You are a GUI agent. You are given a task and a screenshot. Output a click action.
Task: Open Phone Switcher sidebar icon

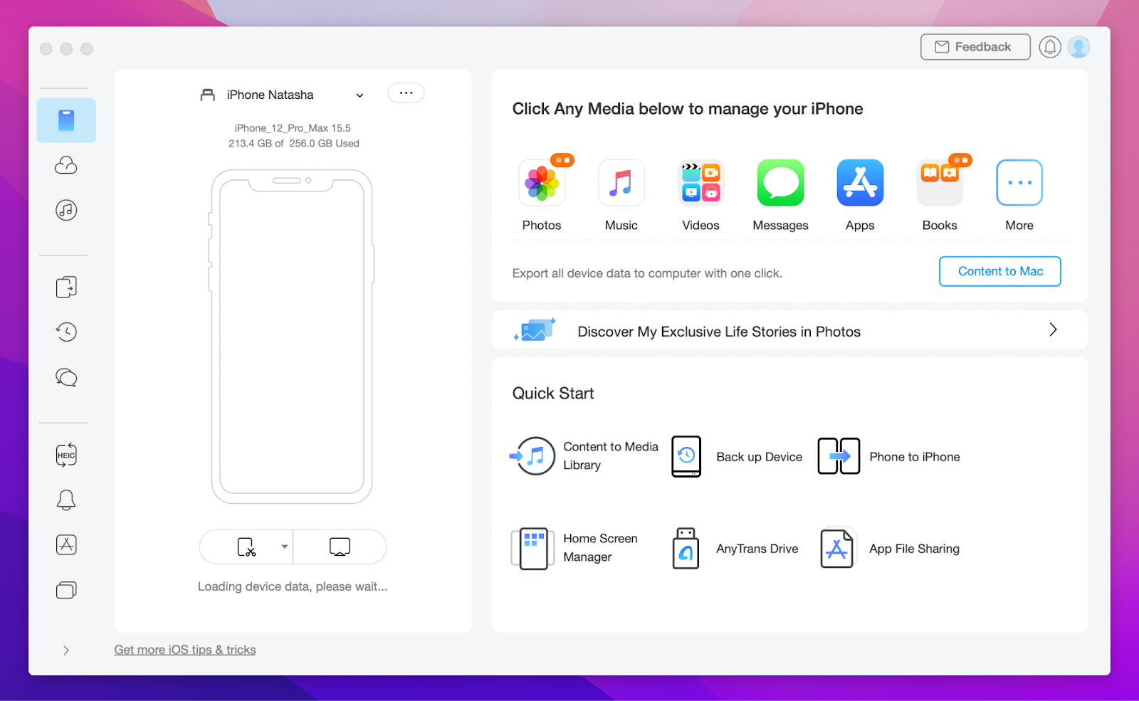click(66, 287)
